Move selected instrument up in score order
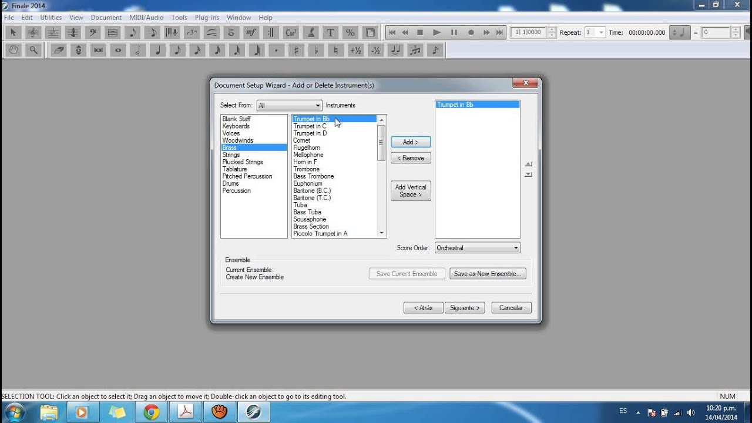Screen dimensions: 752x423 [528, 164]
